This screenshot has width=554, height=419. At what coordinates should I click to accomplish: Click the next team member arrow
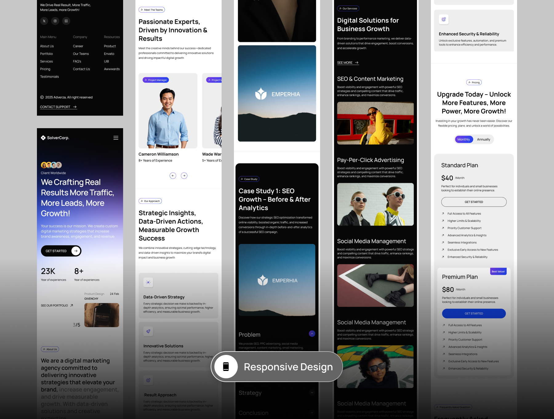pyautogui.click(x=184, y=176)
